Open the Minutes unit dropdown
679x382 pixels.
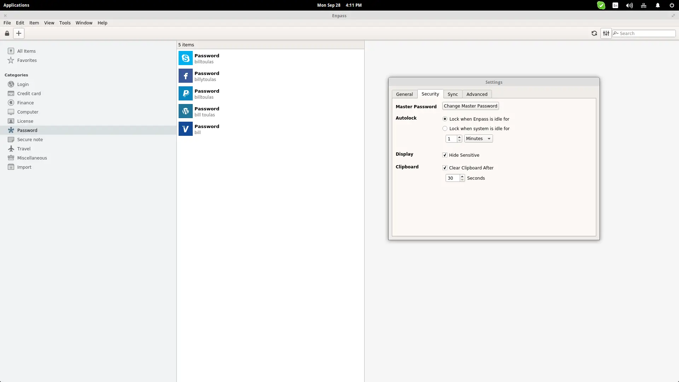[x=478, y=139]
